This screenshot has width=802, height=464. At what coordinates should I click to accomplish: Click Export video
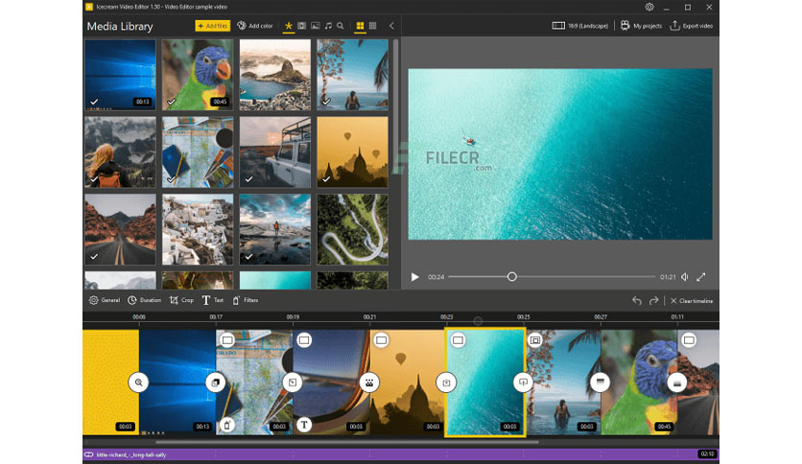coord(692,26)
